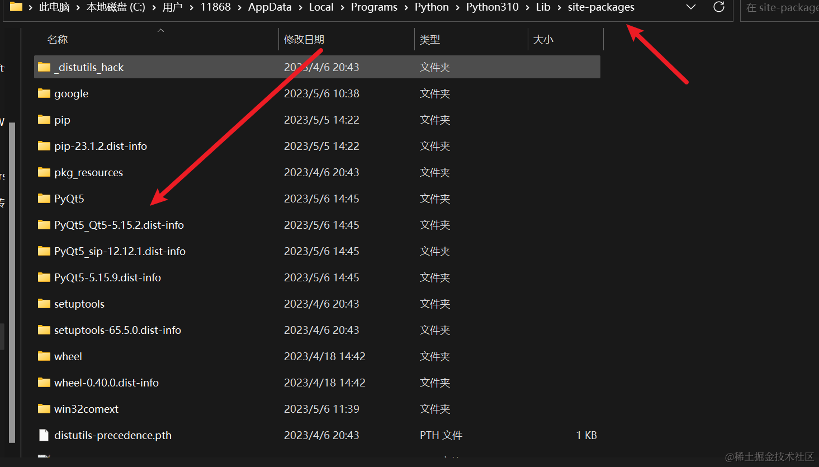Click the folder icon at address bar start
Viewport: 819px width, 467px height.
coord(16,7)
